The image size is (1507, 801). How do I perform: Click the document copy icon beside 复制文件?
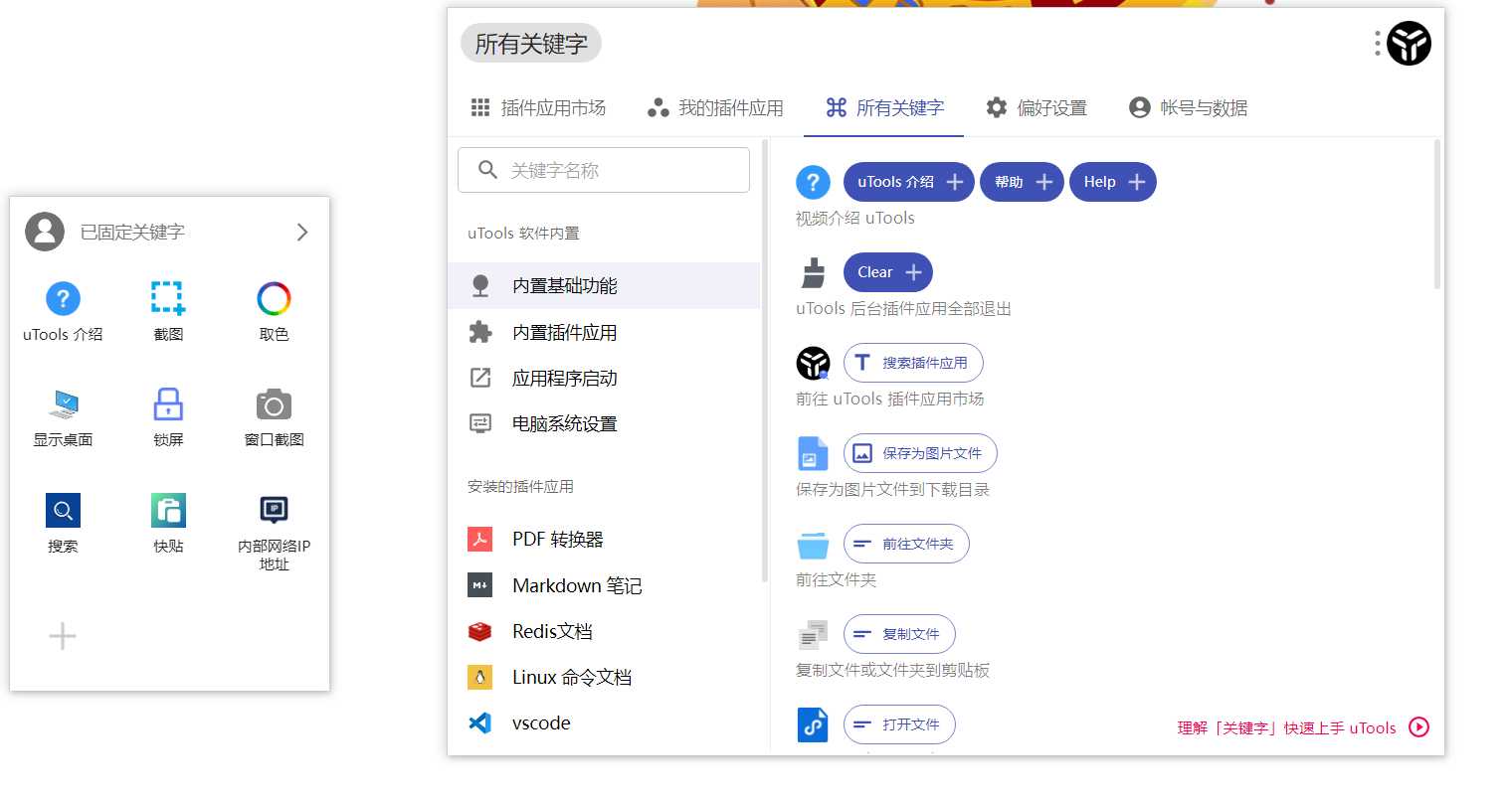[x=813, y=634]
